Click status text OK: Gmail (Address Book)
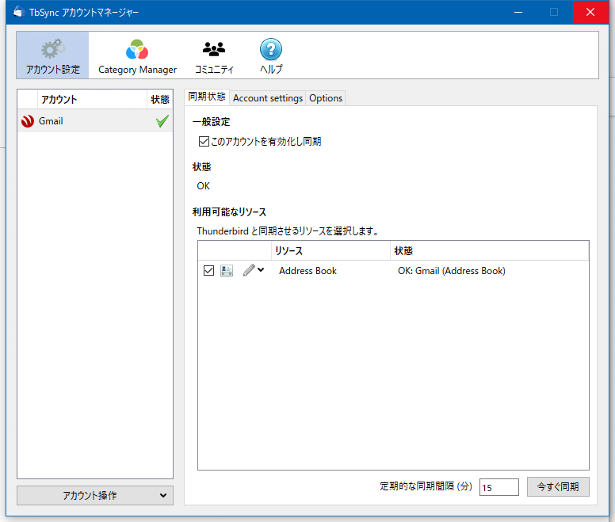The image size is (615, 522). point(452,271)
